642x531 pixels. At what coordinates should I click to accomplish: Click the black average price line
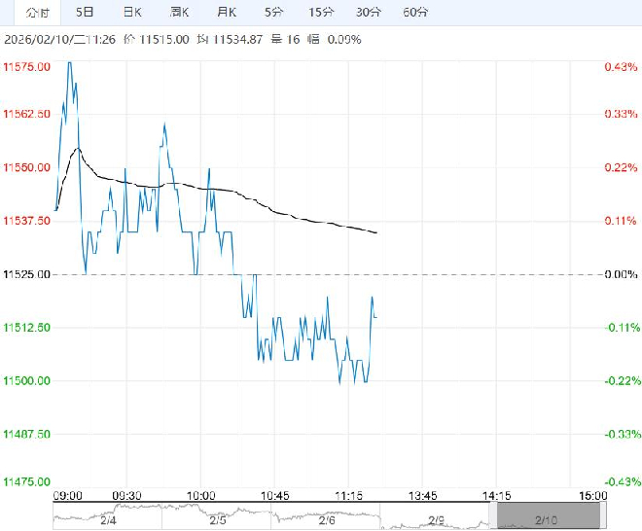click(x=292, y=214)
